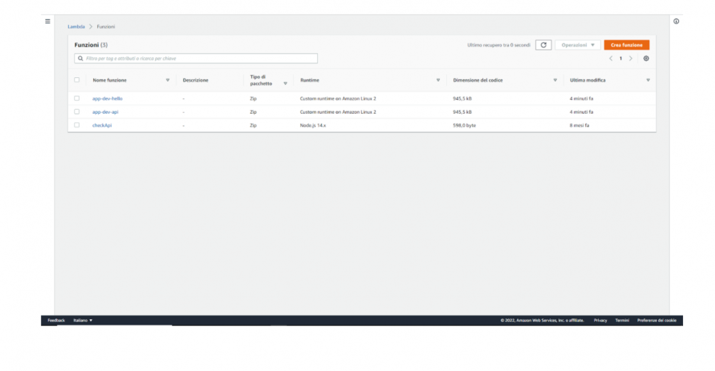715x371 pixels.
Task: Sort by Nome funzione column arrow
Action: pyautogui.click(x=168, y=80)
